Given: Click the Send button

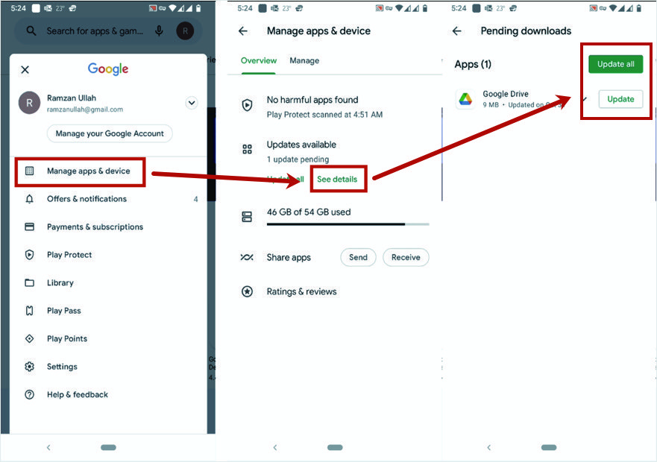Looking at the screenshot, I should [x=358, y=258].
